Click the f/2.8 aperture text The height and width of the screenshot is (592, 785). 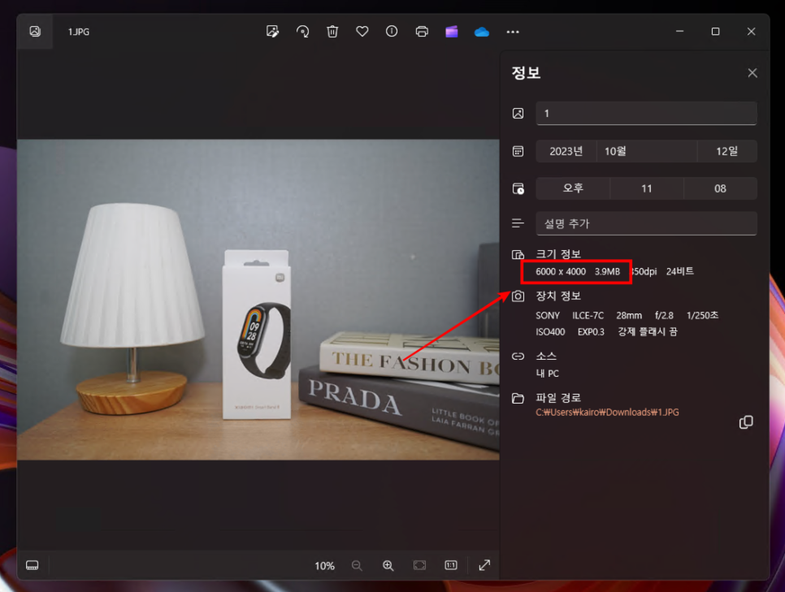click(x=665, y=316)
